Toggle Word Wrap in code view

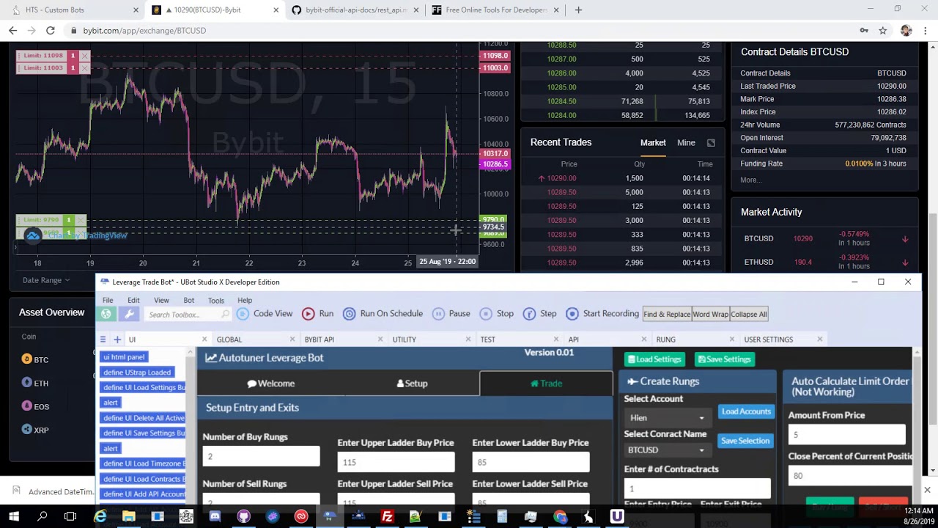(711, 314)
